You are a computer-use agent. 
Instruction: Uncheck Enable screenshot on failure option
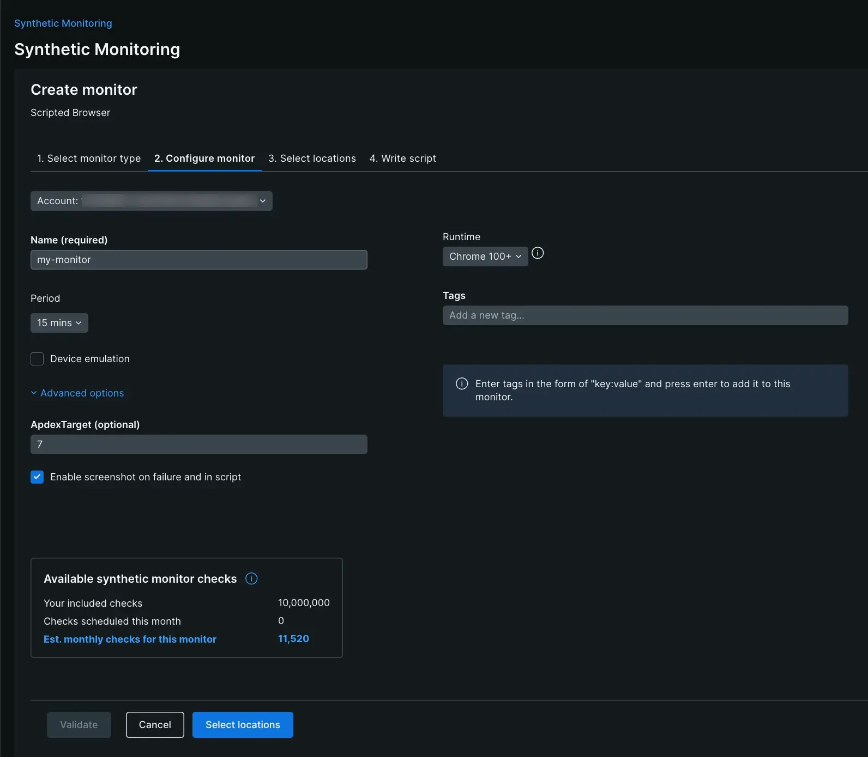[37, 477]
